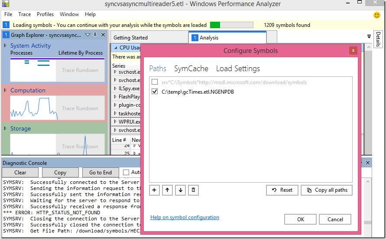Image resolution: width=386 pixels, height=239 pixels.
Task: Uncheck the C:\temp\gcTimes.etl.NGENPDB path
Action: pyautogui.click(x=155, y=92)
